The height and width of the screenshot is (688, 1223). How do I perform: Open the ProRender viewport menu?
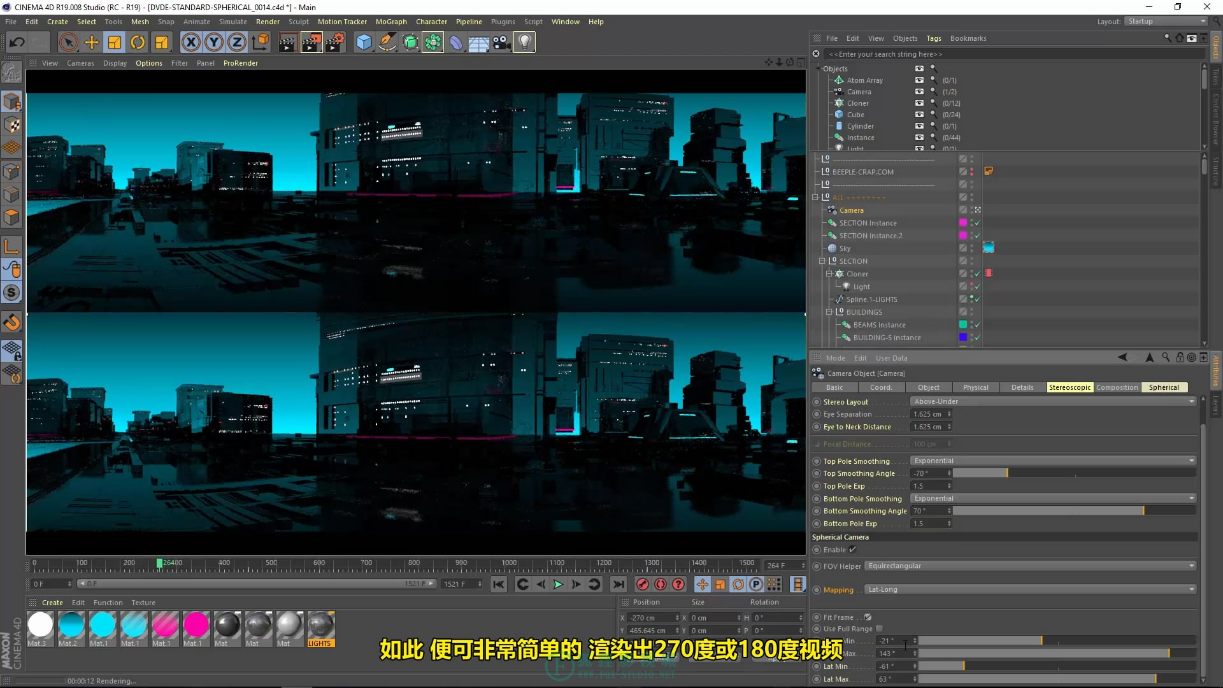click(241, 63)
